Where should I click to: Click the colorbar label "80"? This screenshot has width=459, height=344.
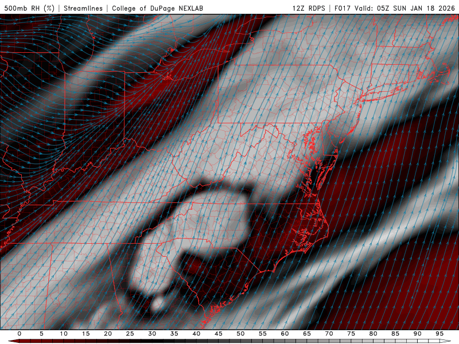pos(374,334)
